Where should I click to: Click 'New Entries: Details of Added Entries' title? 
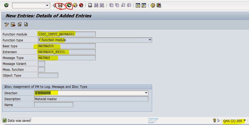point(49,16)
